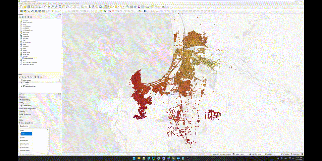Open the Data menu in AequilibraE panel
The image size is (322, 161).
(x=21, y=103)
